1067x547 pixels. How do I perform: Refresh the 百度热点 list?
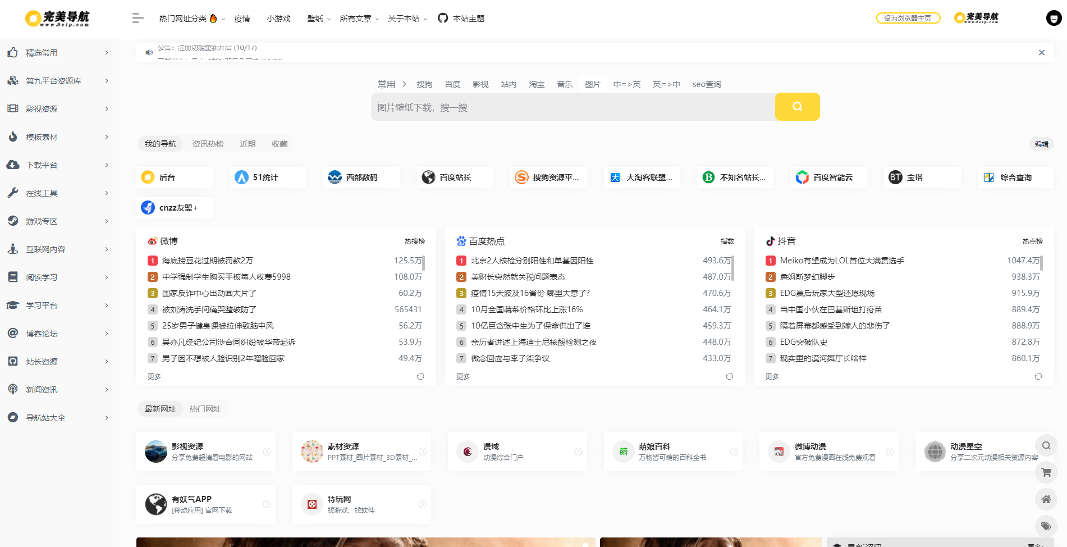pos(730,376)
